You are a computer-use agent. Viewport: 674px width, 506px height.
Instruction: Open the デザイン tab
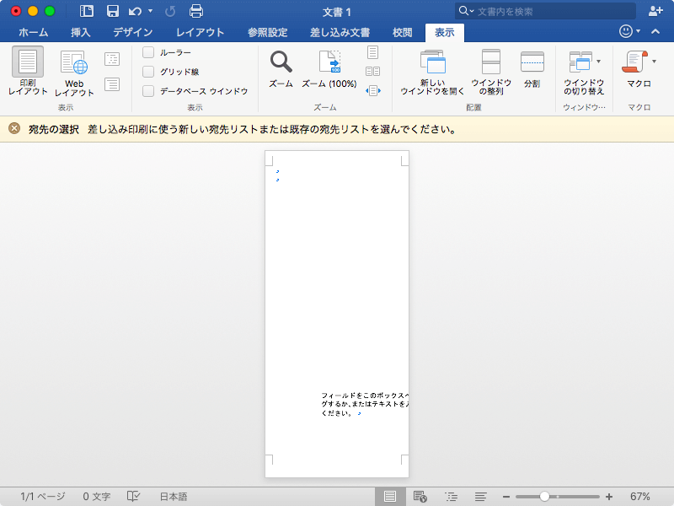pyautogui.click(x=132, y=32)
